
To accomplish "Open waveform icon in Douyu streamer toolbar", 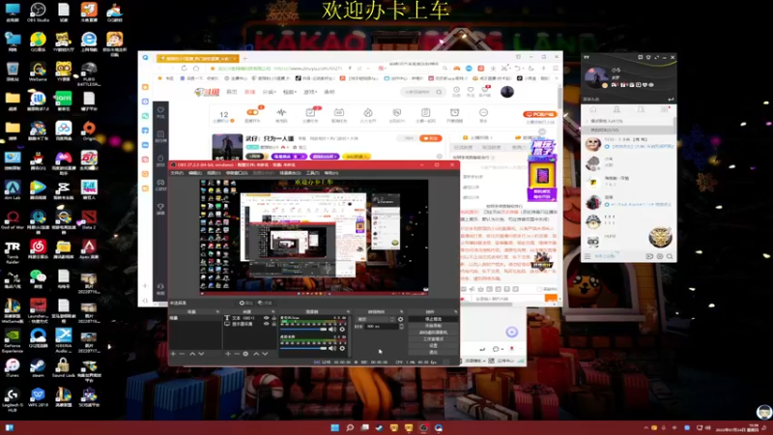I will click(281, 114).
